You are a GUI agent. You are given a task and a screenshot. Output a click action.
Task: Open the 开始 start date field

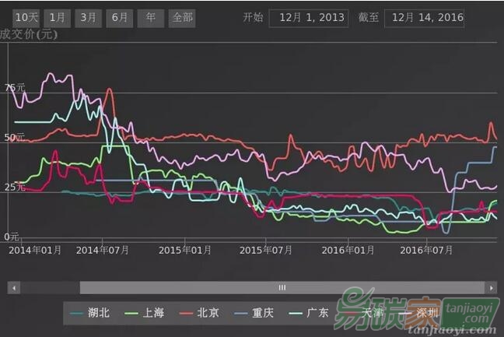(307, 17)
